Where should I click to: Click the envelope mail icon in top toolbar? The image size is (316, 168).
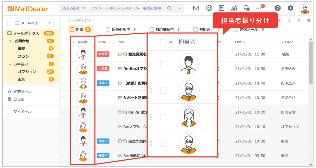[x=196, y=8]
